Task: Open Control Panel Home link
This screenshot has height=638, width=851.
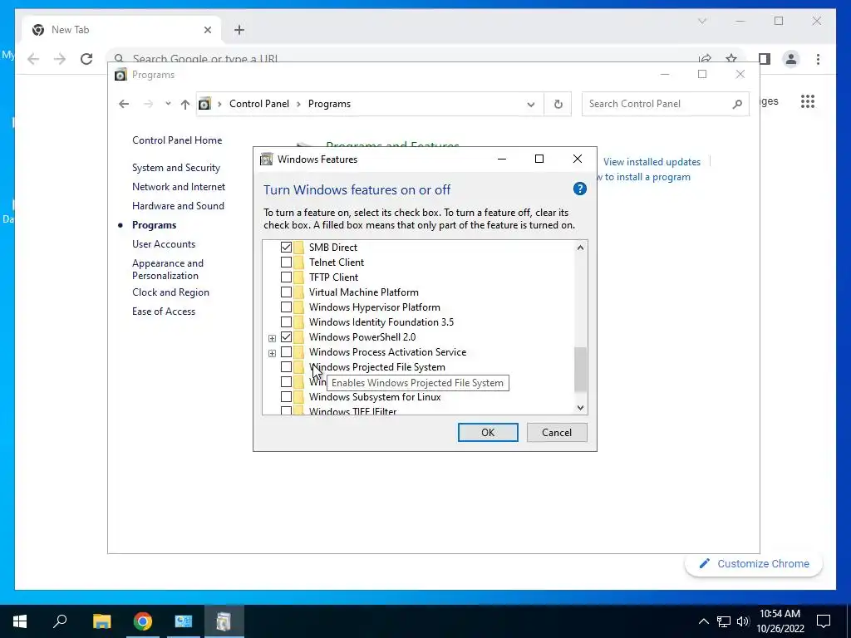Action: point(177,140)
